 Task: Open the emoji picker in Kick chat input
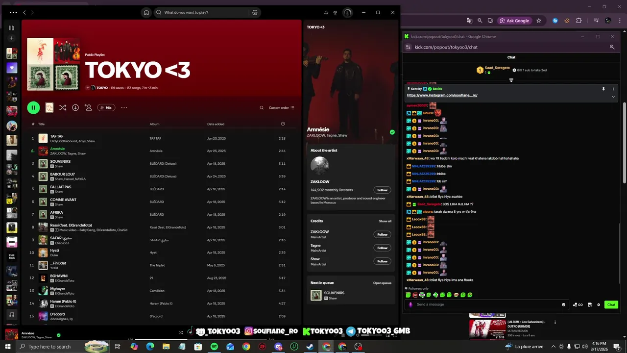coord(563,304)
